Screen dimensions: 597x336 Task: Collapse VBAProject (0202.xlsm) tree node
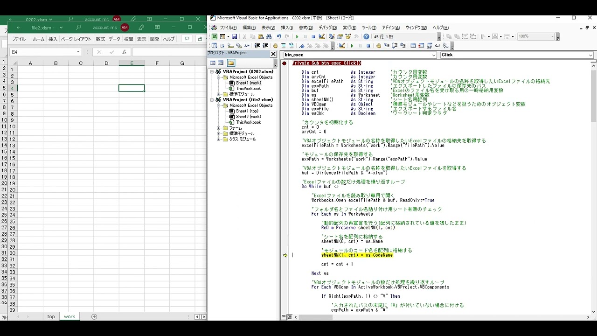pos(211,72)
